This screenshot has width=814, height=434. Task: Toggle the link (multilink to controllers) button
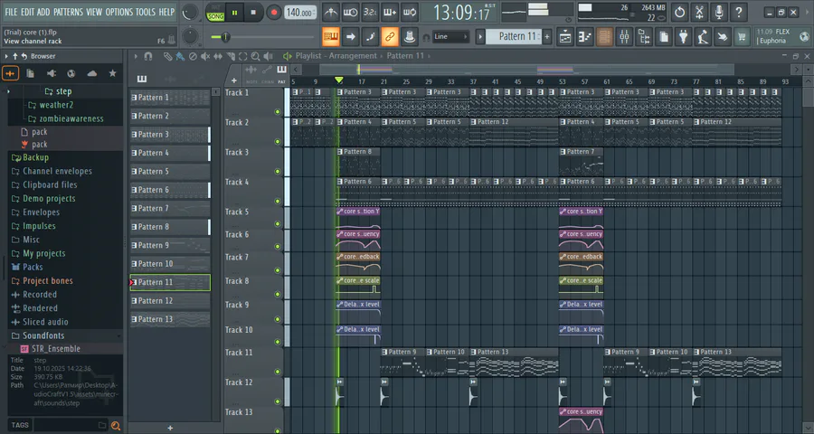(389, 36)
